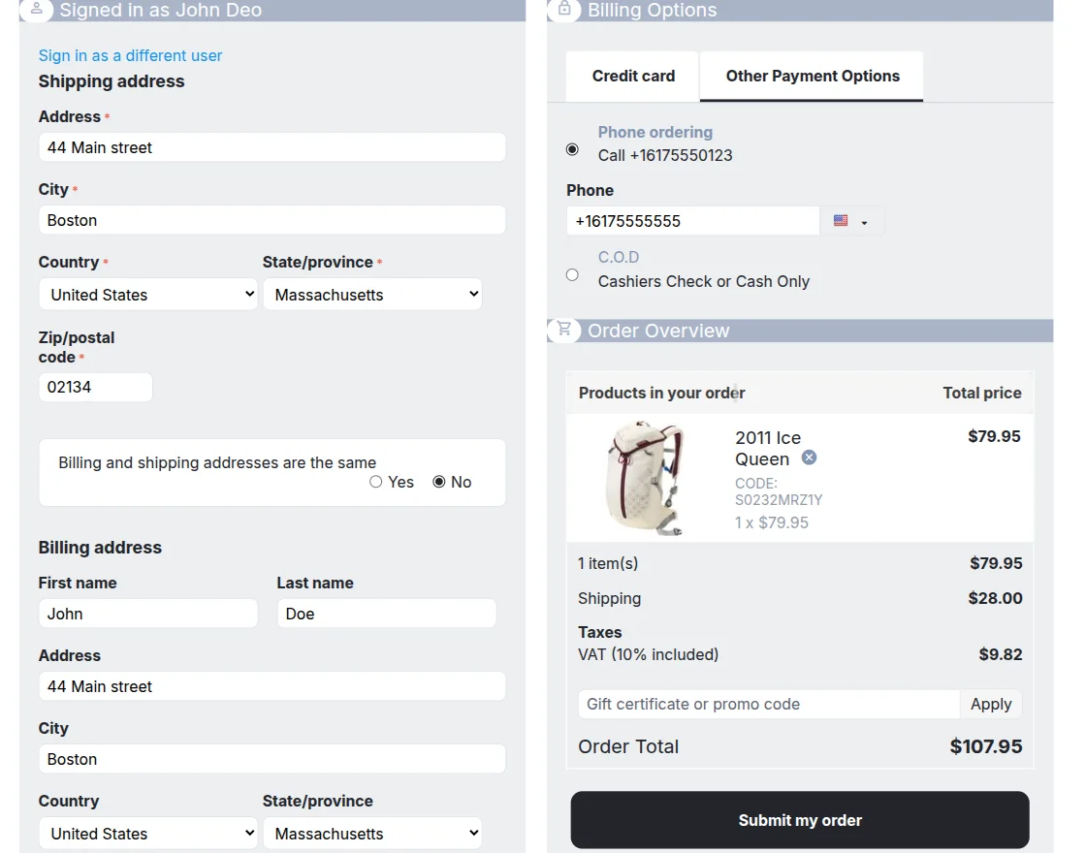Screen dimensions: 1086x853
Task: Click Sign in as a different user
Action: 130,55
